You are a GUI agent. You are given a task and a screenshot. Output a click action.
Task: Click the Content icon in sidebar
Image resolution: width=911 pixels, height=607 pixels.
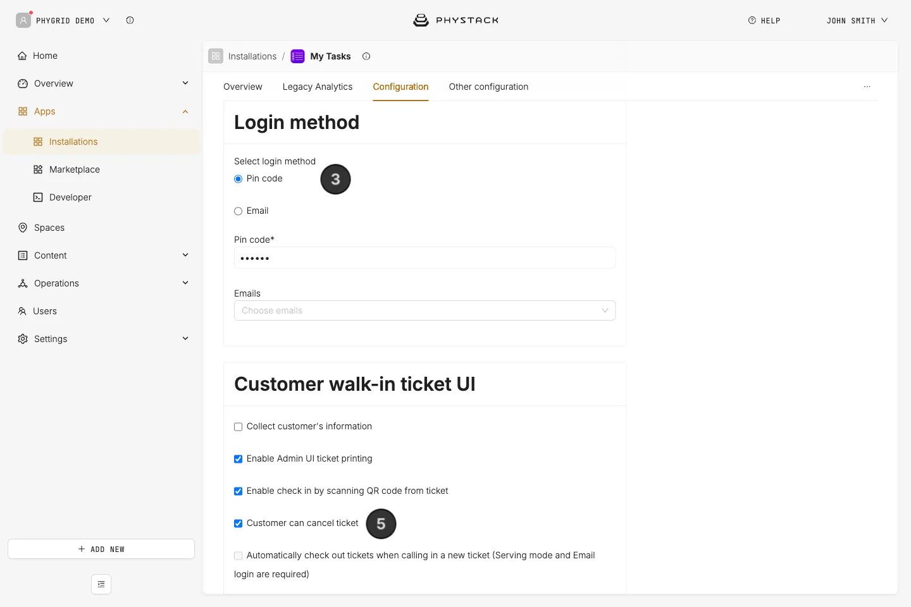(x=23, y=255)
